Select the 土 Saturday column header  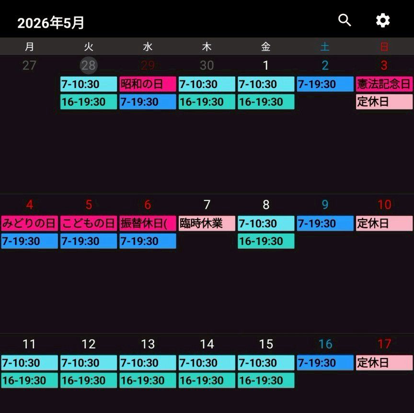(325, 47)
